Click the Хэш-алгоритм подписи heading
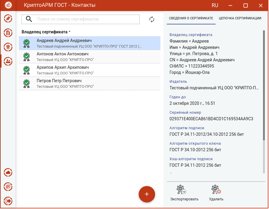 pyautogui.click(x=191, y=159)
